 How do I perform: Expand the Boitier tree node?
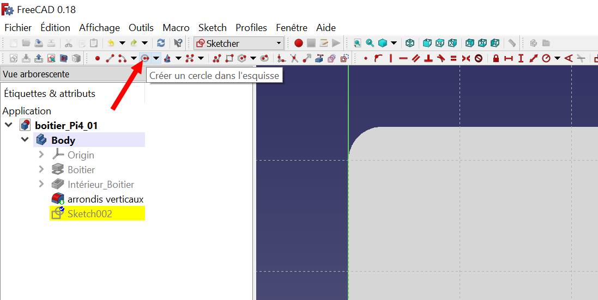point(41,169)
